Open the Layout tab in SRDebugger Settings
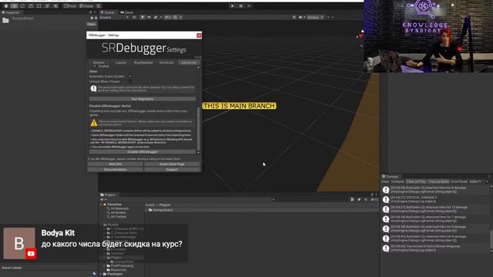Screen dimensions: 493x277 (121, 62)
